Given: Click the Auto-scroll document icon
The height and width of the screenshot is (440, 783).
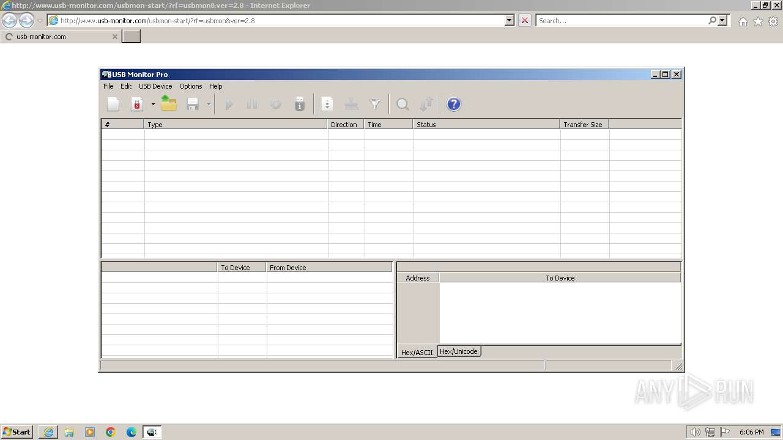Looking at the screenshot, I should [x=327, y=105].
